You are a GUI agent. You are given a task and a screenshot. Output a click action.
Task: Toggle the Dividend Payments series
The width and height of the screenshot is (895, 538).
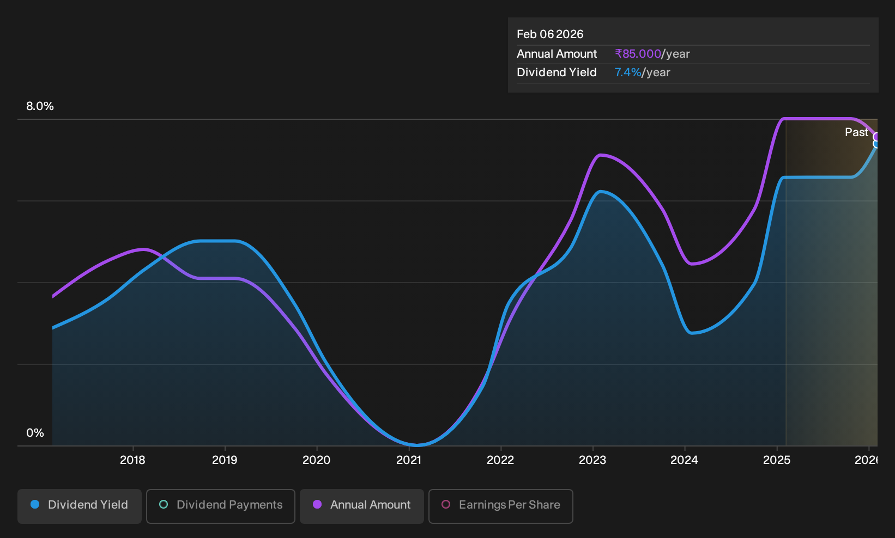click(x=221, y=506)
